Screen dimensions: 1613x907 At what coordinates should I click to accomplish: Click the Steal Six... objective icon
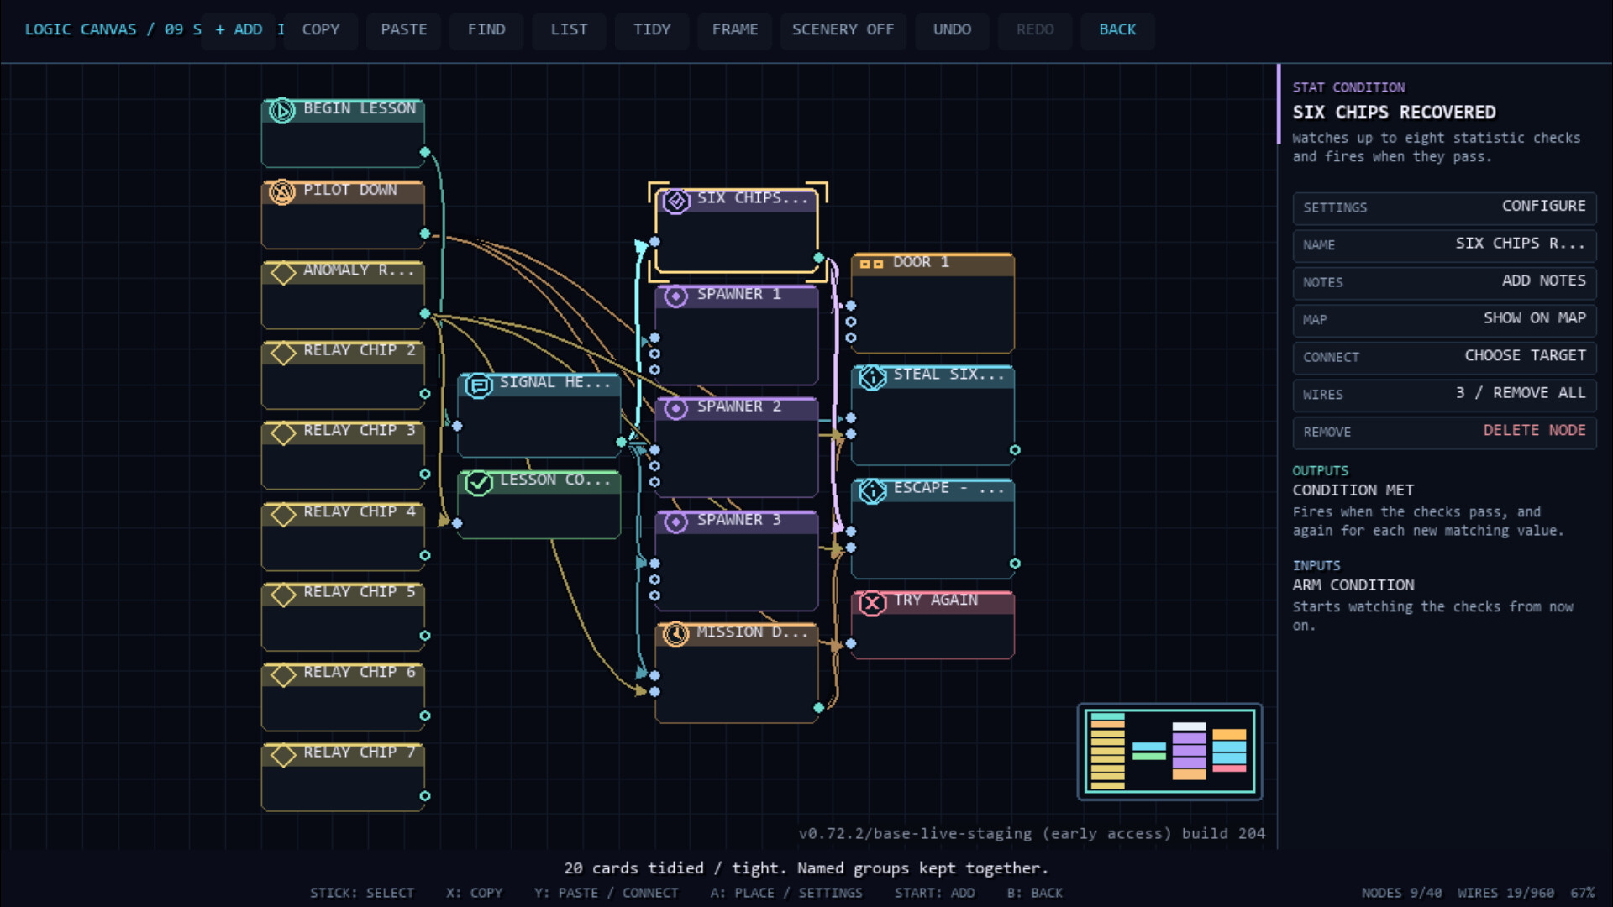pyautogui.click(x=873, y=377)
